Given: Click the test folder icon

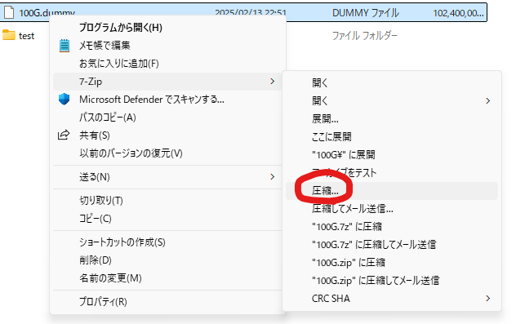Looking at the screenshot, I should (x=9, y=35).
